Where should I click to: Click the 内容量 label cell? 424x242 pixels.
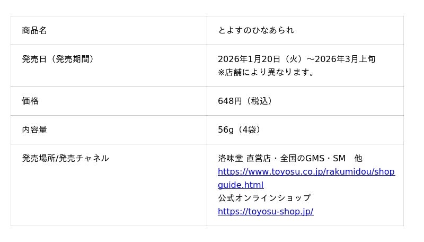pos(34,129)
